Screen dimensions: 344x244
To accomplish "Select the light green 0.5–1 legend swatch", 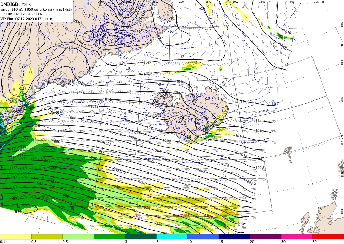I will click(x=78, y=236).
